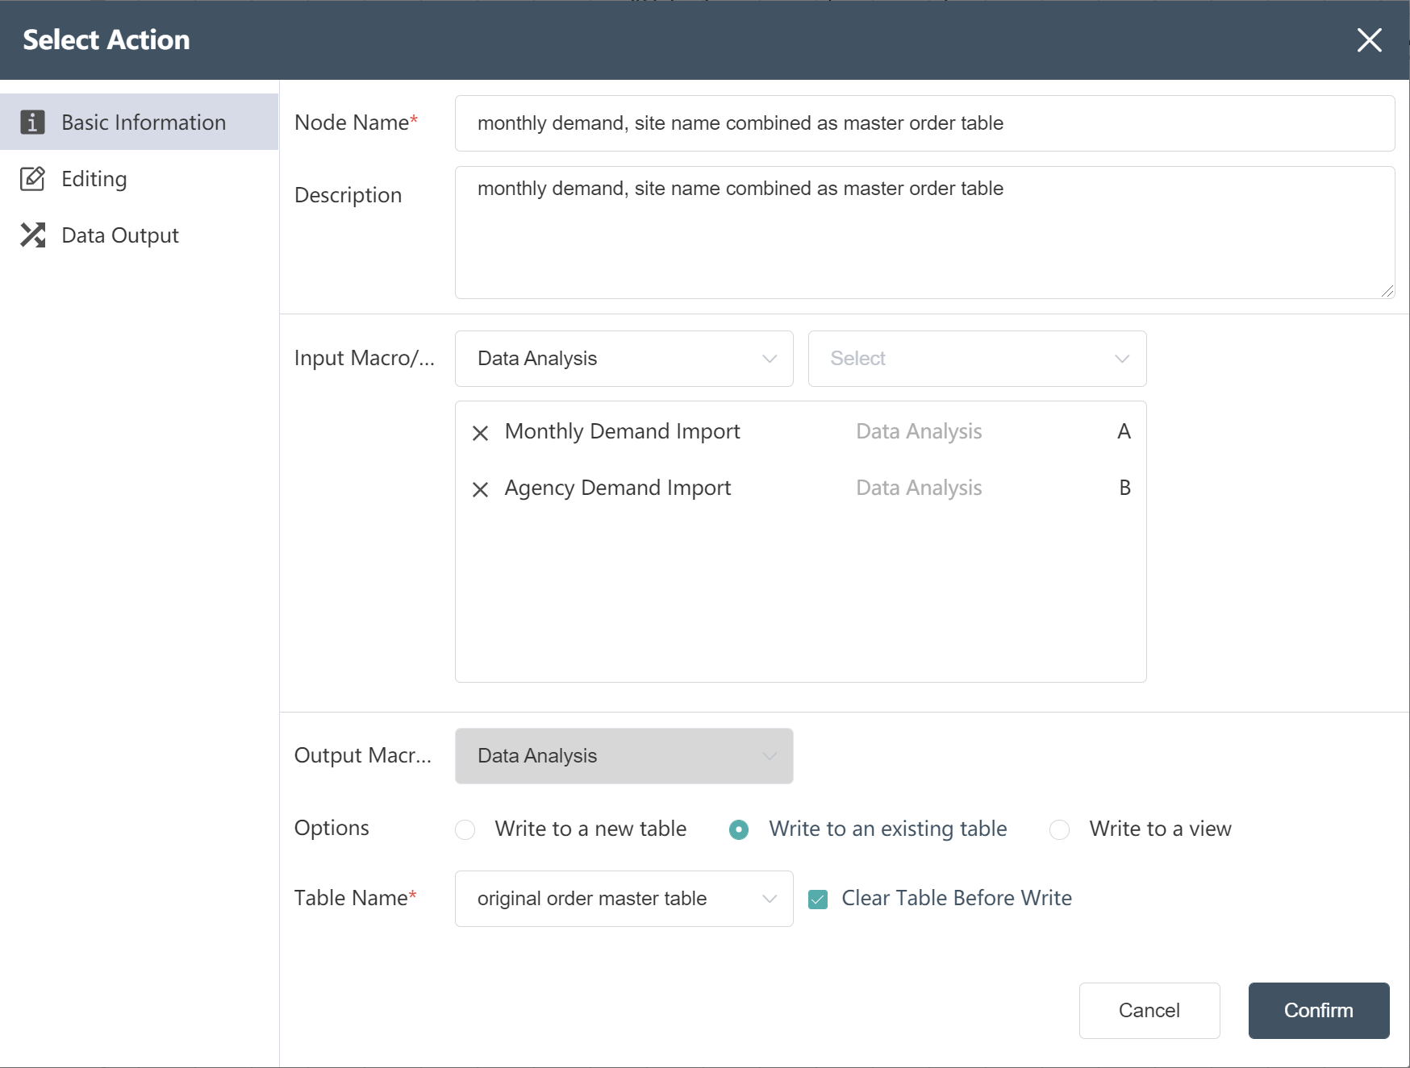Select the Write to a new table option
The image size is (1410, 1068).
coord(465,829)
